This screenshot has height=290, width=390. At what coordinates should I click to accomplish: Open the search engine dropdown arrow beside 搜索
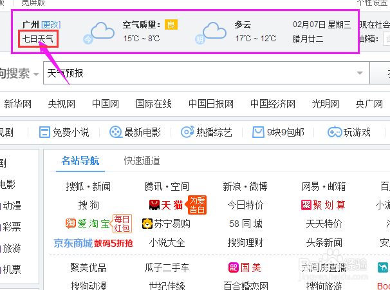click(36, 74)
